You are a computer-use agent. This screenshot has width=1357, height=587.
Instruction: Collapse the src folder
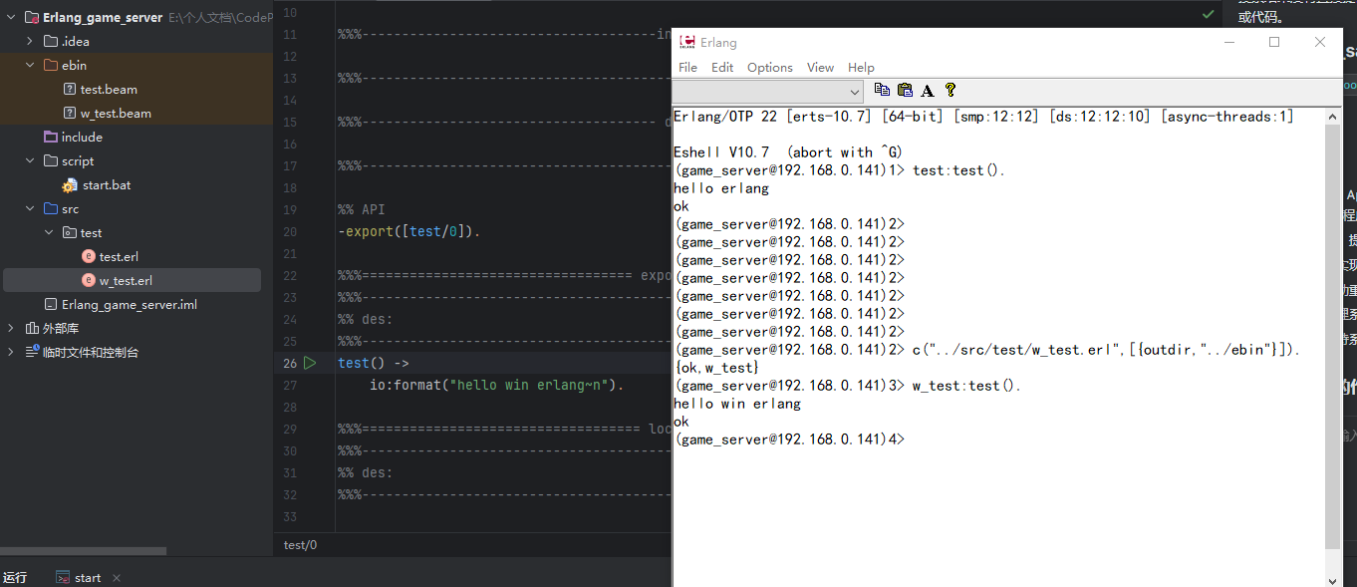click(x=30, y=209)
